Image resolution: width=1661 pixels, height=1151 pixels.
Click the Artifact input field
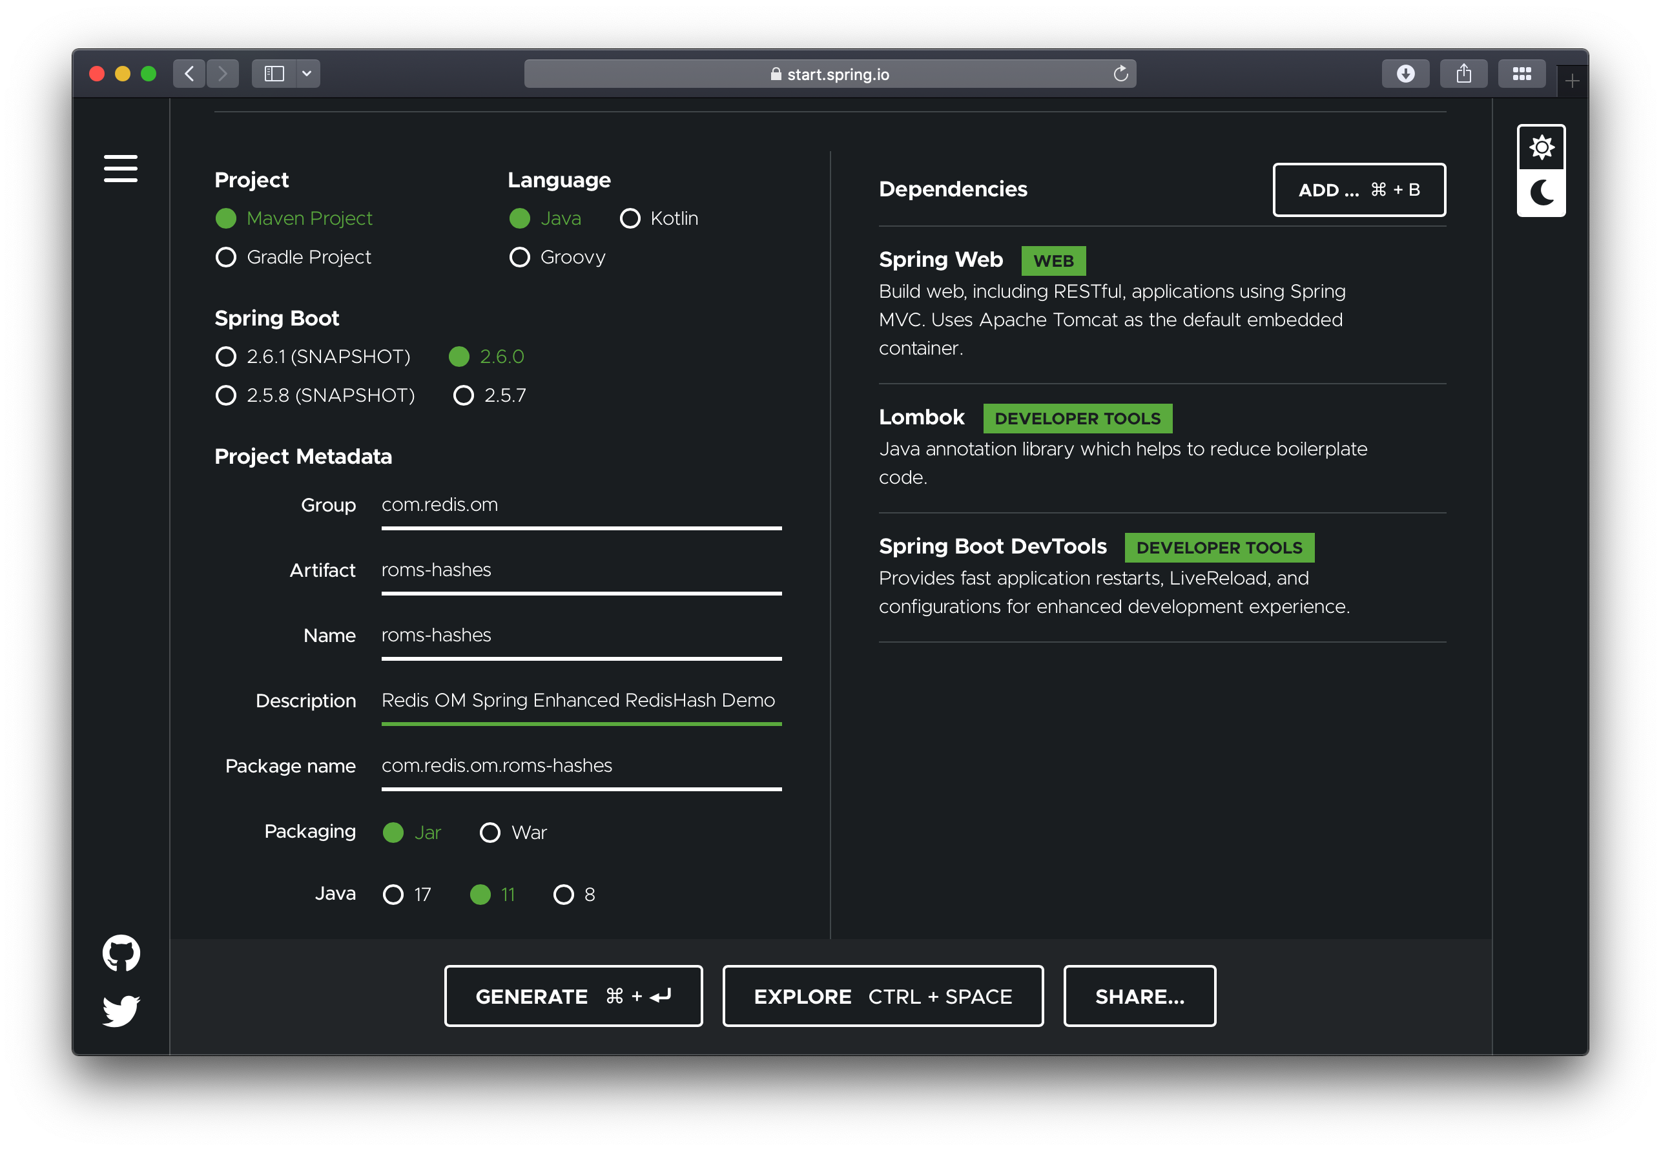(x=581, y=571)
